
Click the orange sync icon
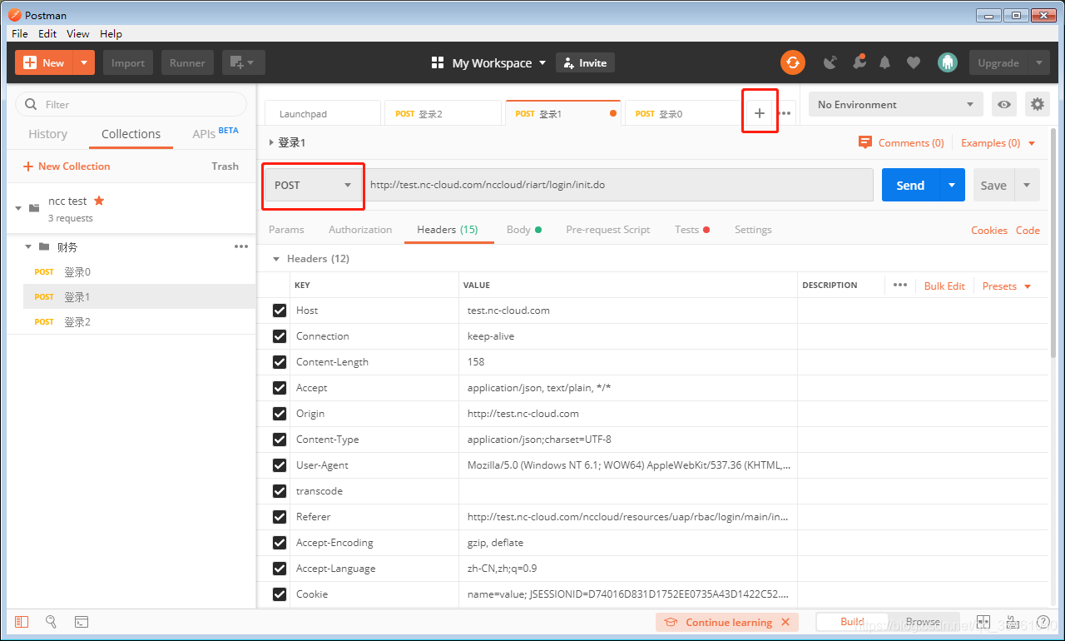click(793, 62)
